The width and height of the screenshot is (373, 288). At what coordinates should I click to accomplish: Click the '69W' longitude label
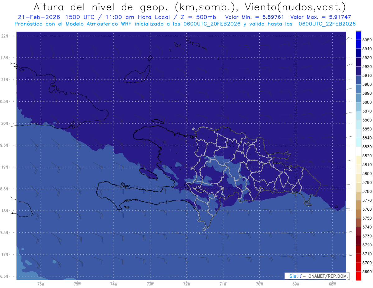296,284
